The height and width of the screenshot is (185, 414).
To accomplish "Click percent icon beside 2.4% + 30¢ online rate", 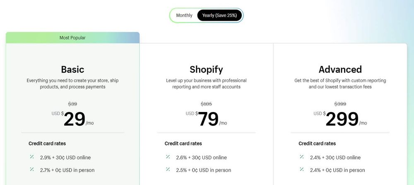I will click(x=302, y=157).
